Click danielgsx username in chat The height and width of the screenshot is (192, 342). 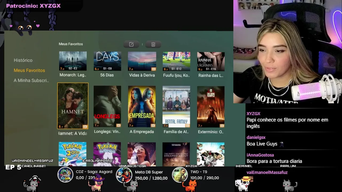click(x=256, y=137)
